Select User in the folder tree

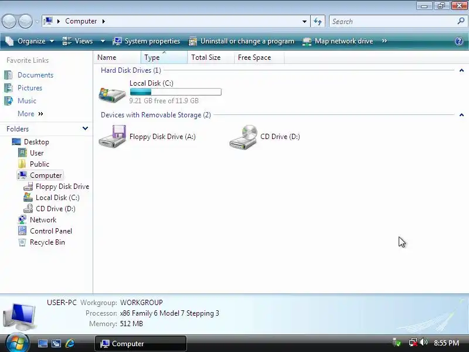pyautogui.click(x=36, y=153)
